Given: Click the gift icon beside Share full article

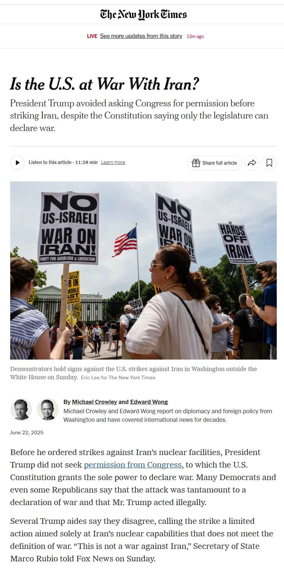Looking at the screenshot, I should 196,163.
